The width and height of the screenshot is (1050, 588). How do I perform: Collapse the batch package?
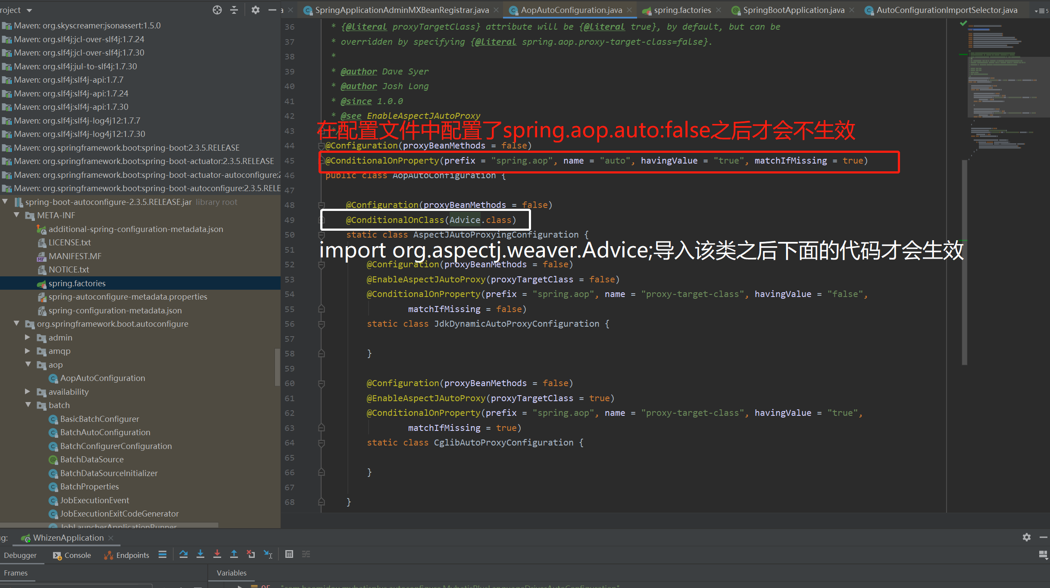(28, 405)
